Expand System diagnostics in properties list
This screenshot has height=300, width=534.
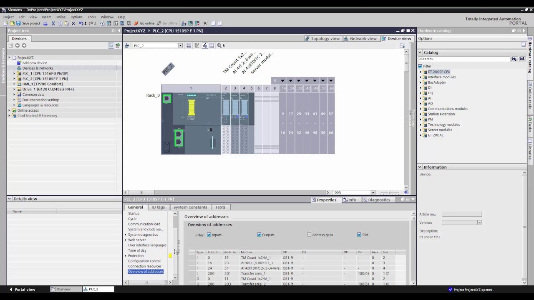126,235
